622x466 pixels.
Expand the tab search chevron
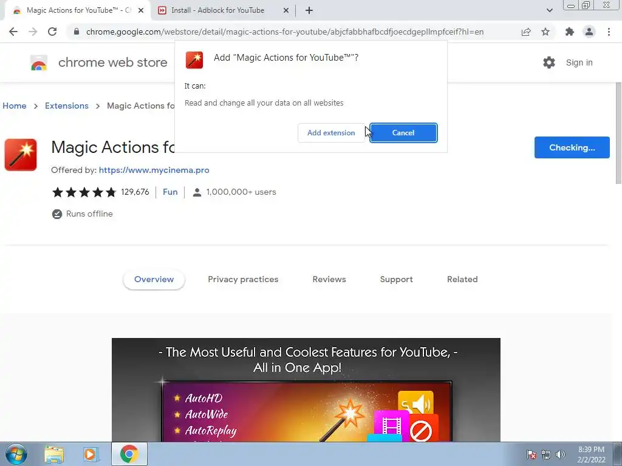pyautogui.click(x=549, y=11)
